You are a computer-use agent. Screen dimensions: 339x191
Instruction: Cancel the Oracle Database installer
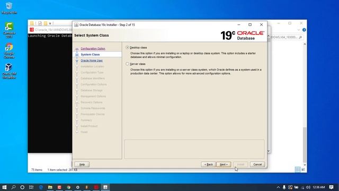coord(257,164)
